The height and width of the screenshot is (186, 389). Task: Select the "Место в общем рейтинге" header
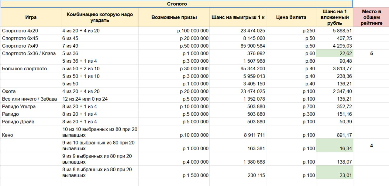point(371,17)
